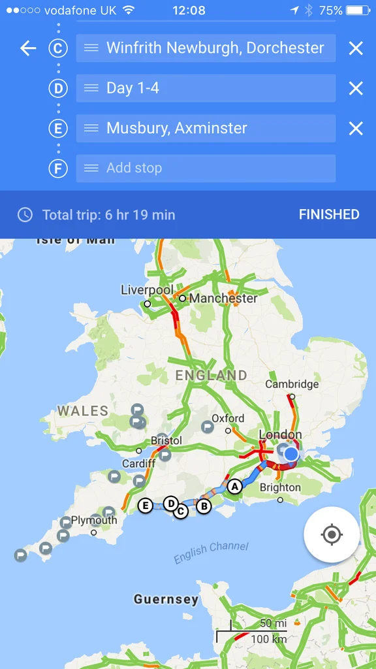Tap the reorder handle for Musbury, Axminster
376x669 pixels.
[91, 128]
